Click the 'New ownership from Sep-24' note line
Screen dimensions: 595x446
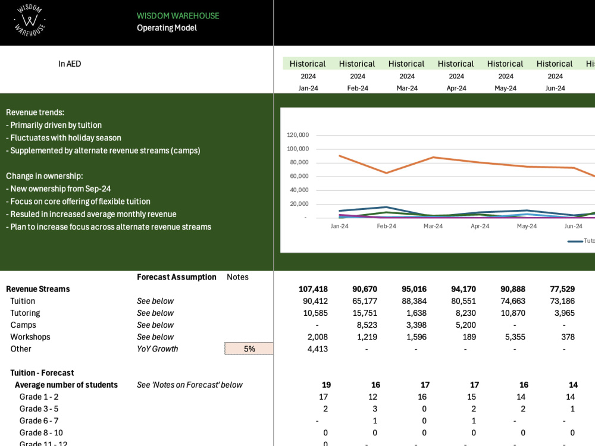pos(58,189)
